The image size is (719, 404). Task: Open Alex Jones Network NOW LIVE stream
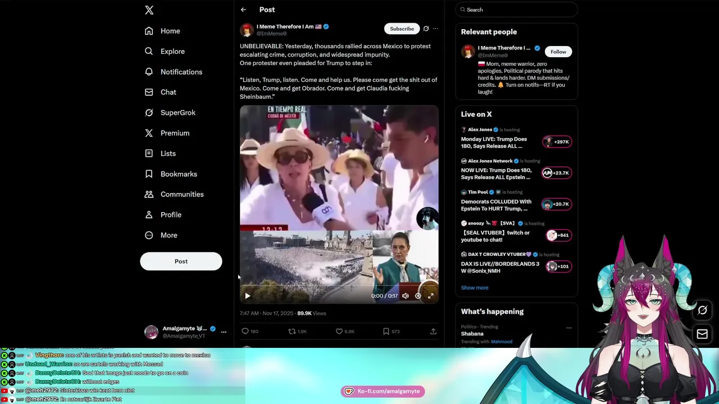496,174
